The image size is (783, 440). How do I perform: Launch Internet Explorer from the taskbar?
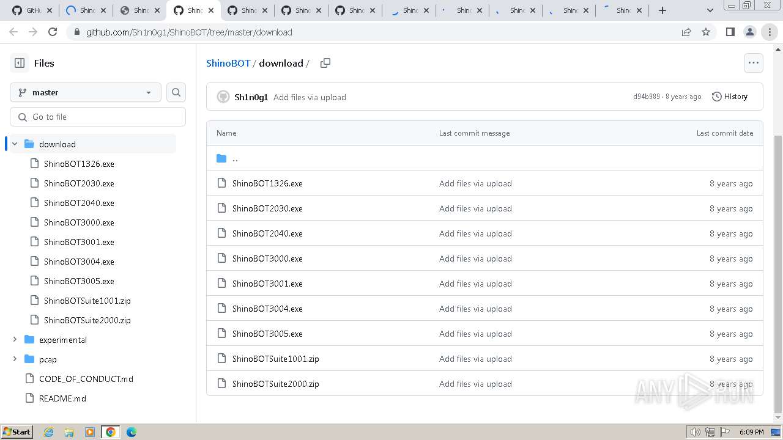pyautogui.click(x=49, y=432)
